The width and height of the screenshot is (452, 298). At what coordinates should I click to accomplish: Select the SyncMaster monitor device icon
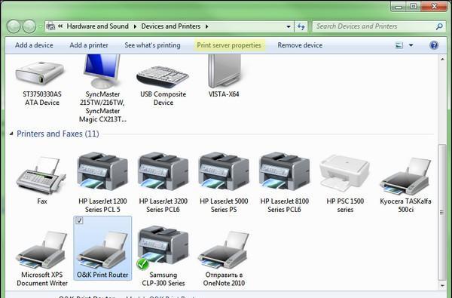click(102, 71)
